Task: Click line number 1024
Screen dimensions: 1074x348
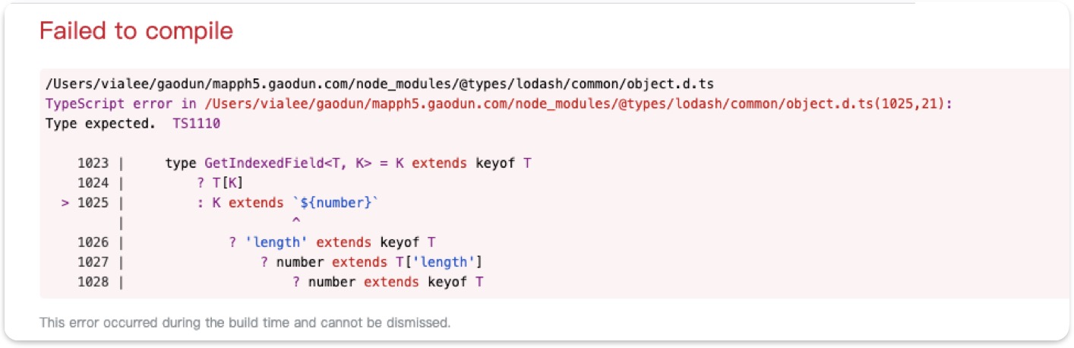Action: [93, 183]
